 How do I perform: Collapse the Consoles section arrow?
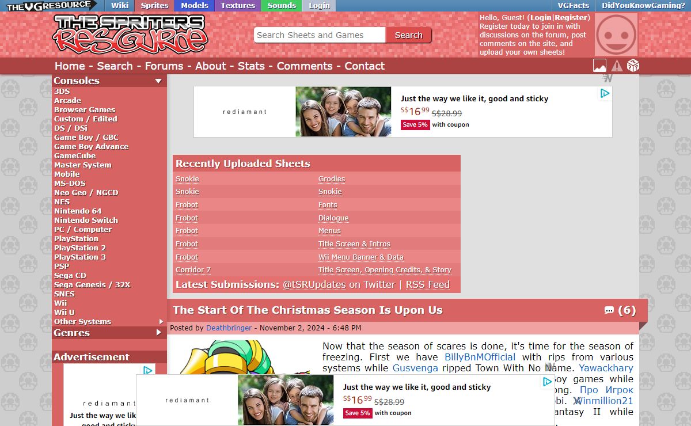point(158,81)
